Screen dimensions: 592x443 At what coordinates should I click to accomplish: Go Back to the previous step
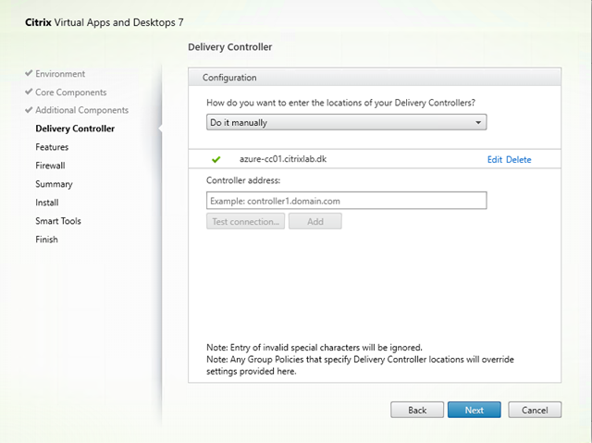tap(417, 411)
